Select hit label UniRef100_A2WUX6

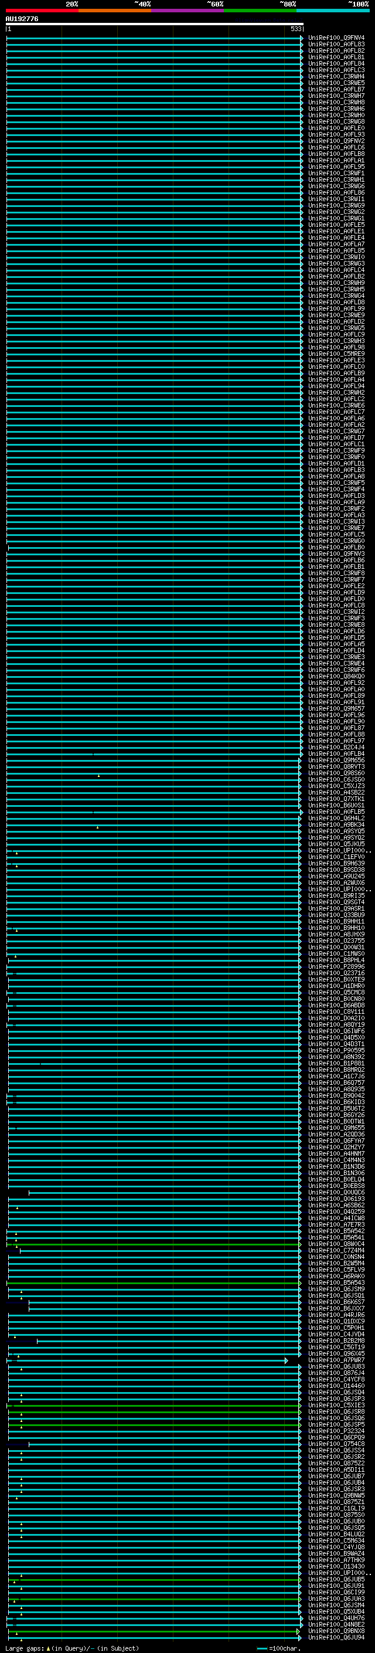coord(336,883)
